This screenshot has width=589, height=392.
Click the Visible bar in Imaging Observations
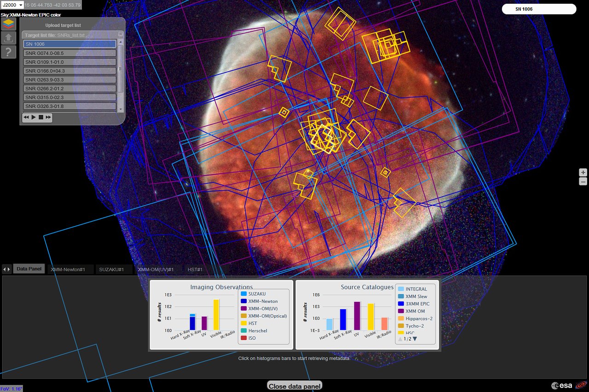coord(216,315)
